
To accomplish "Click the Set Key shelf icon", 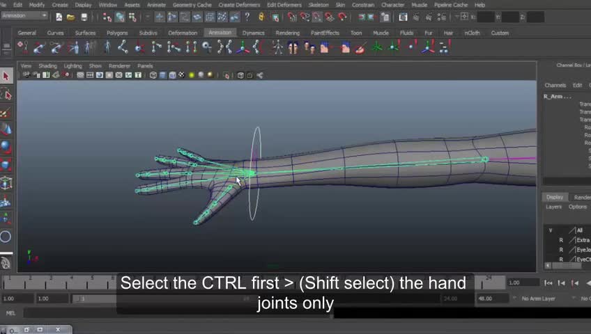I will (22, 47).
